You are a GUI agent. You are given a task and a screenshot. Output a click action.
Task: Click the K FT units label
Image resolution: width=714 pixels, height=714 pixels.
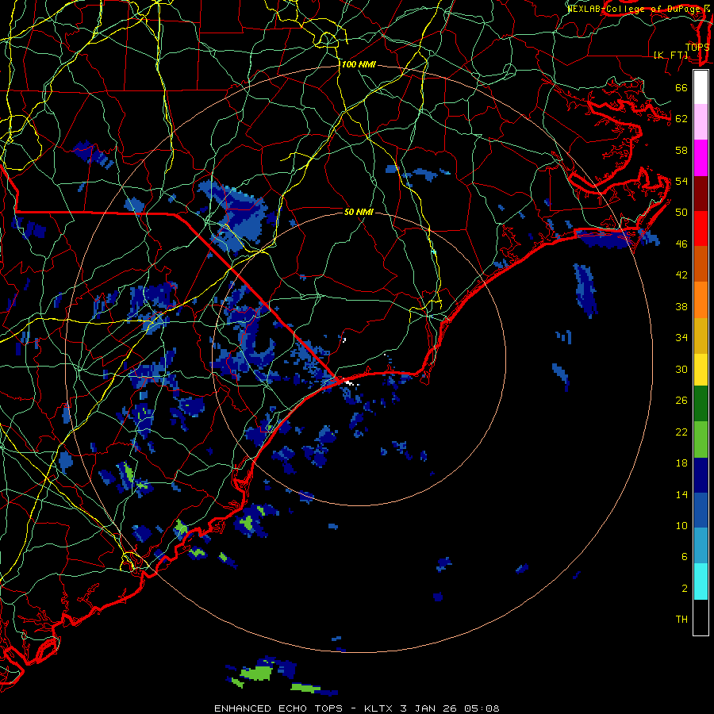coord(670,55)
